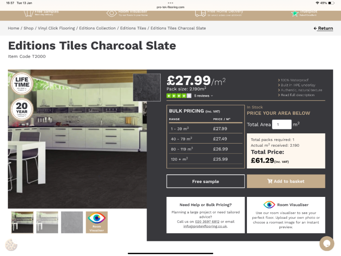341x256 pixels.
Task: Click the star rating graphic
Action: coord(179,96)
